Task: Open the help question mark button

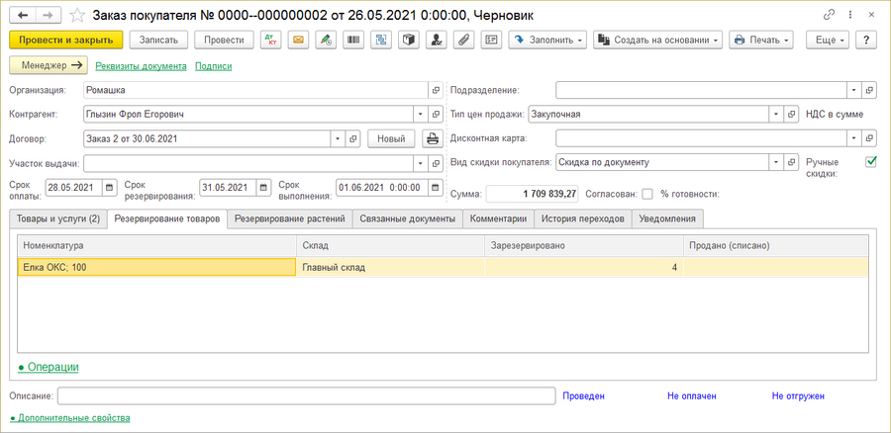Action: pos(866,41)
